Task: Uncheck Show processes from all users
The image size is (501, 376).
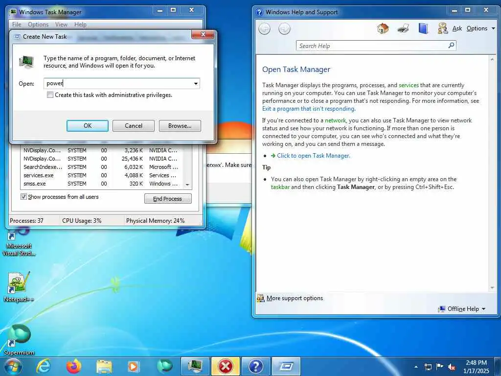Action: 23,197
